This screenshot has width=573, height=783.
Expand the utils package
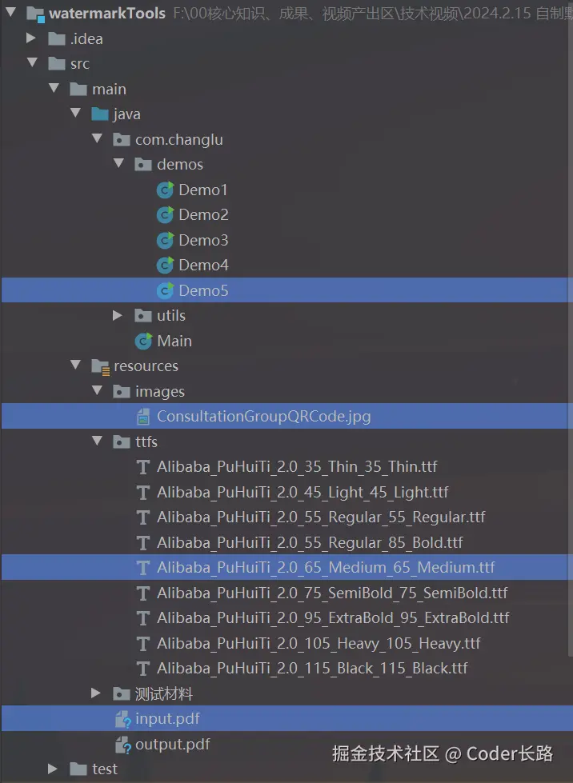118,316
